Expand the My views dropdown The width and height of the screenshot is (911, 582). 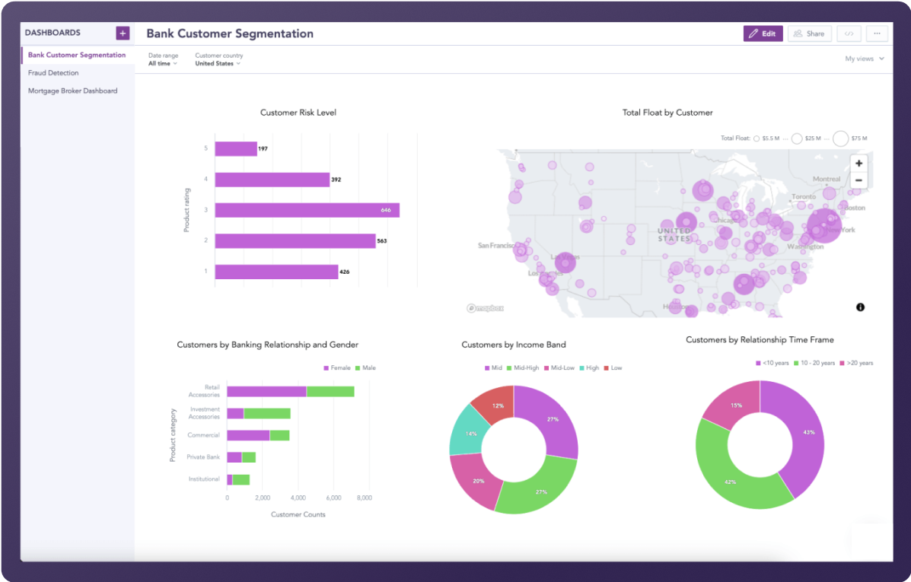pos(864,58)
